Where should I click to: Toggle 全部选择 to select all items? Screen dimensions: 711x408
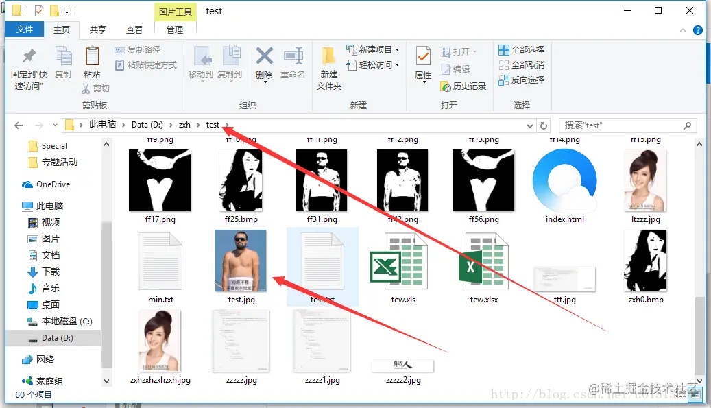[522, 49]
